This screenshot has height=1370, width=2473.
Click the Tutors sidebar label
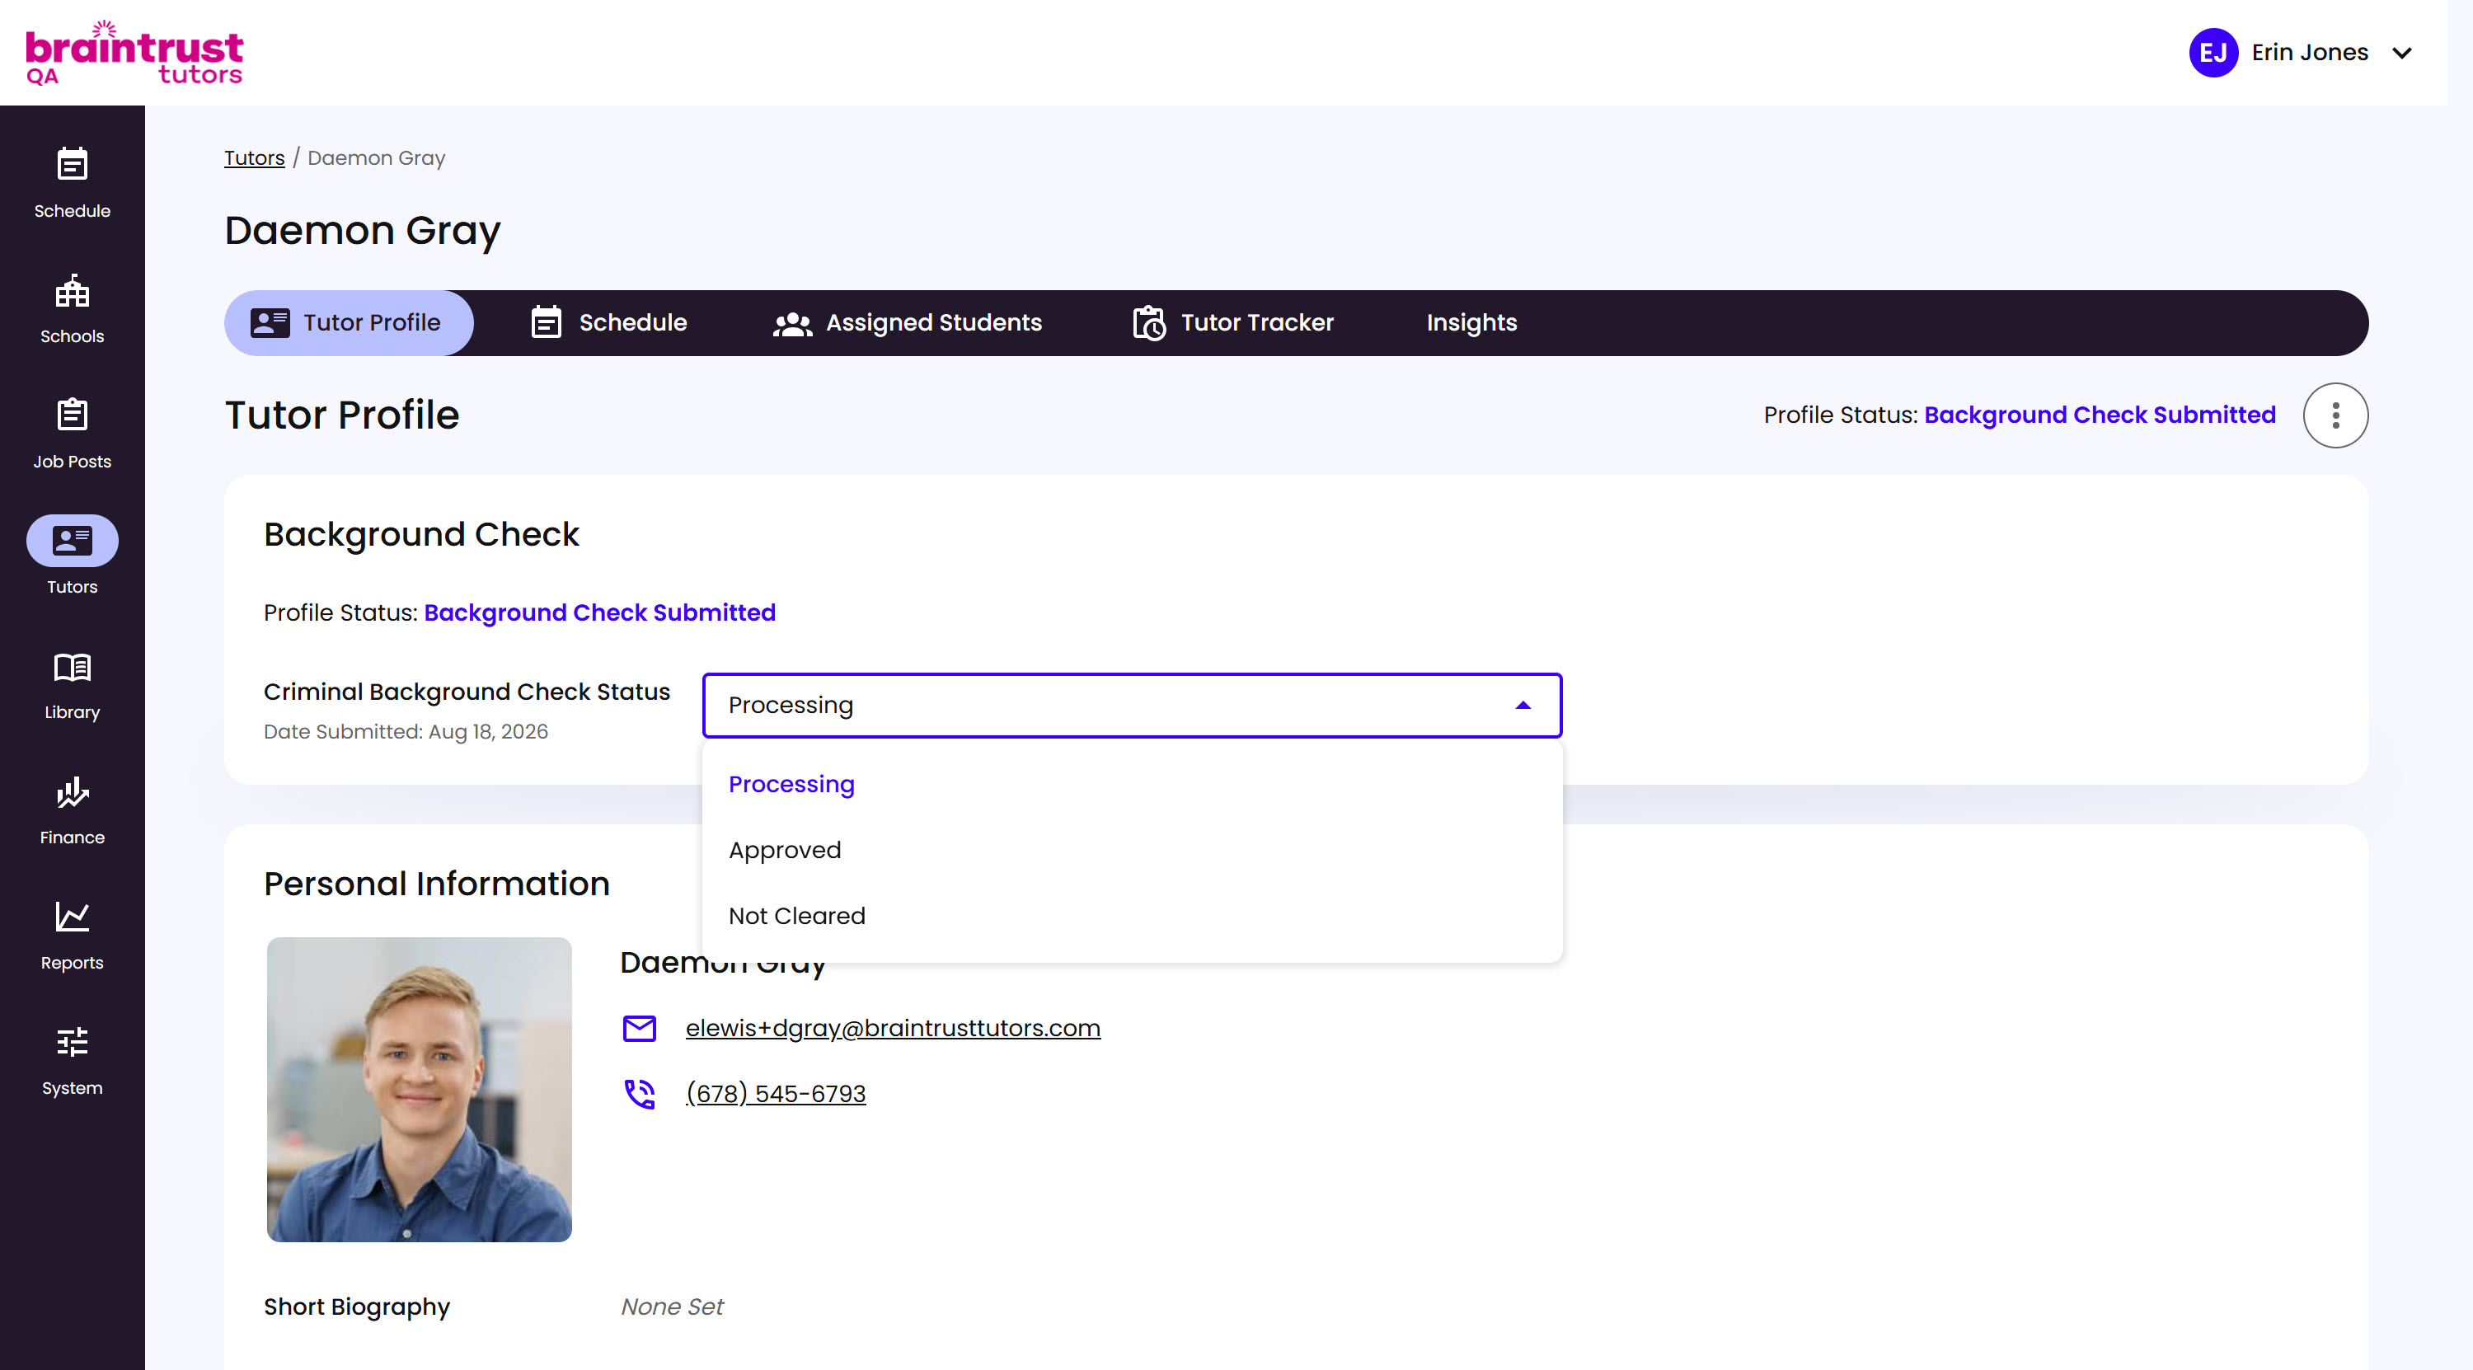point(72,588)
